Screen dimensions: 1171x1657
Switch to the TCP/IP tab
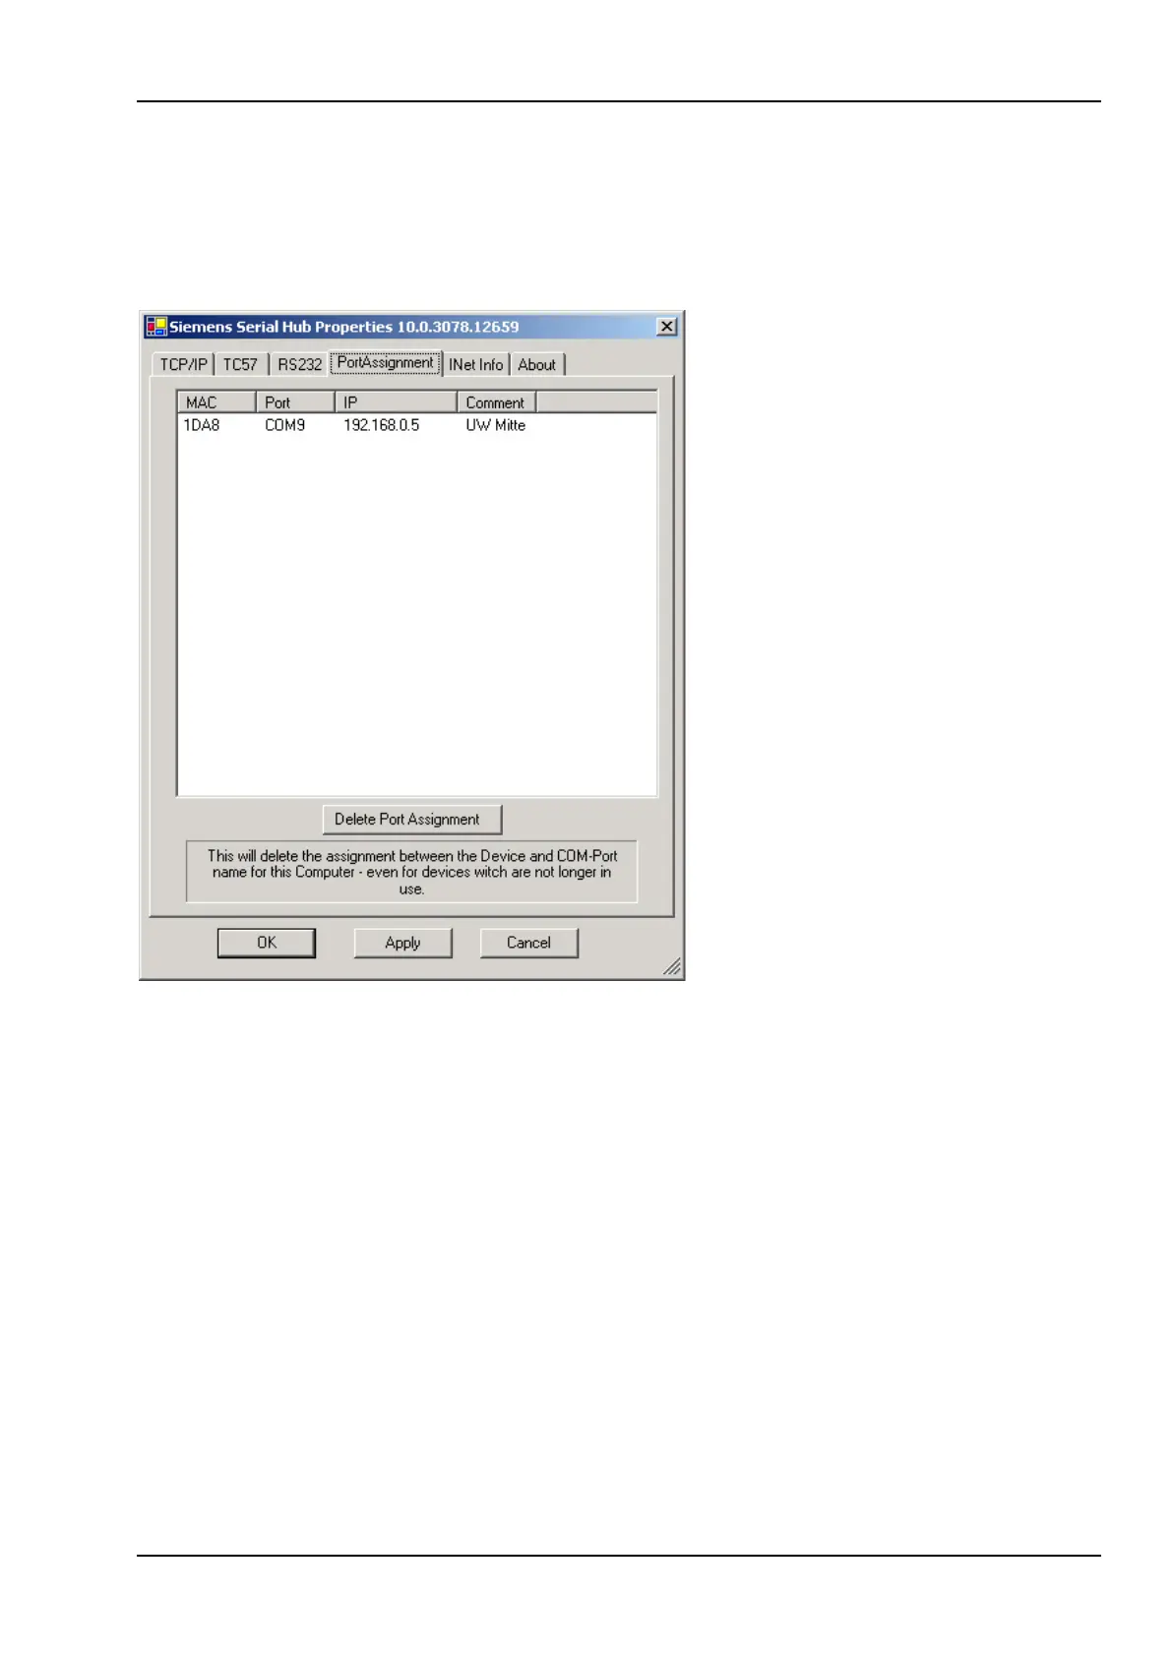click(184, 364)
